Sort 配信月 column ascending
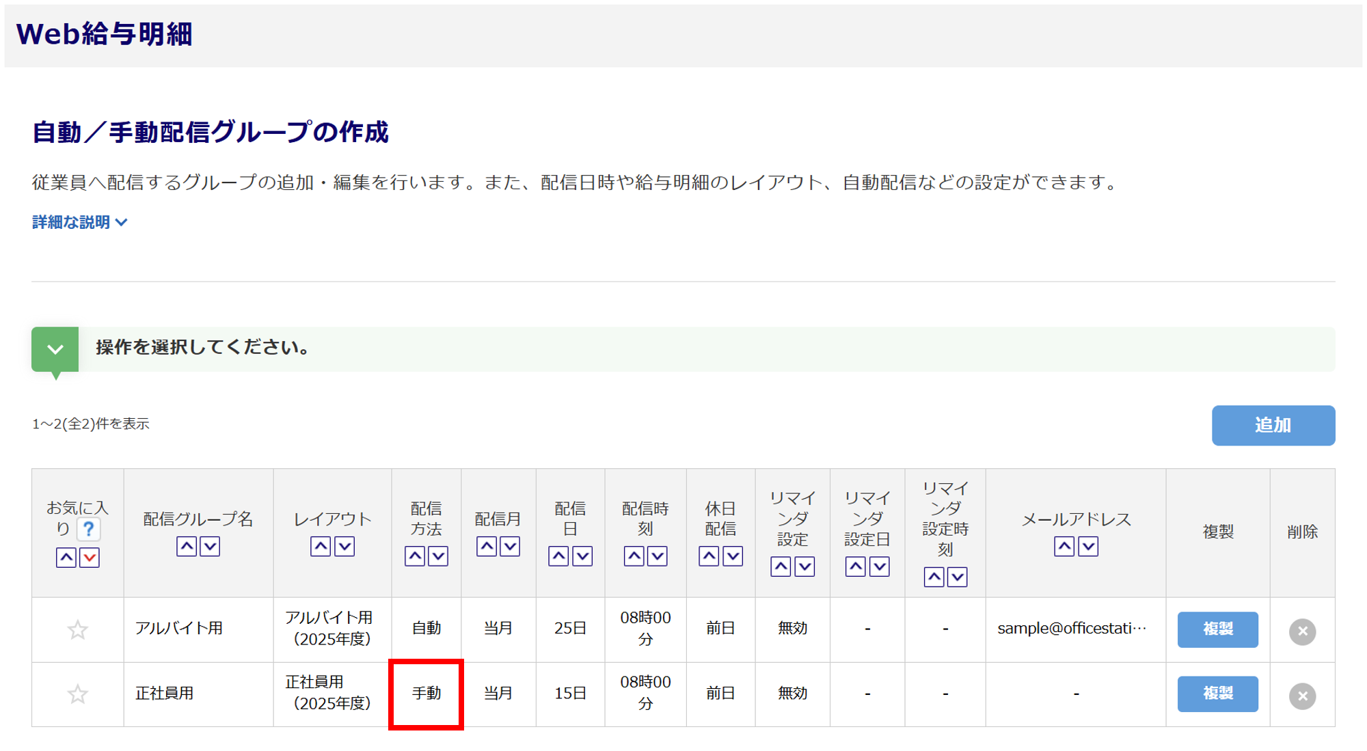This screenshot has width=1367, height=751. (486, 546)
